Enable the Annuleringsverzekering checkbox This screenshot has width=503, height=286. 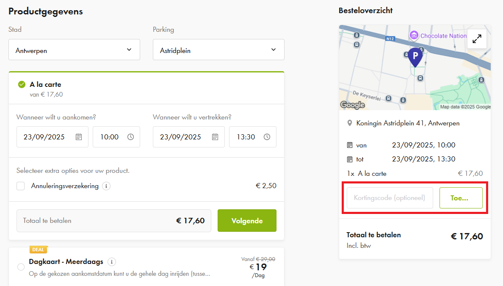pyautogui.click(x=20, y=186)
